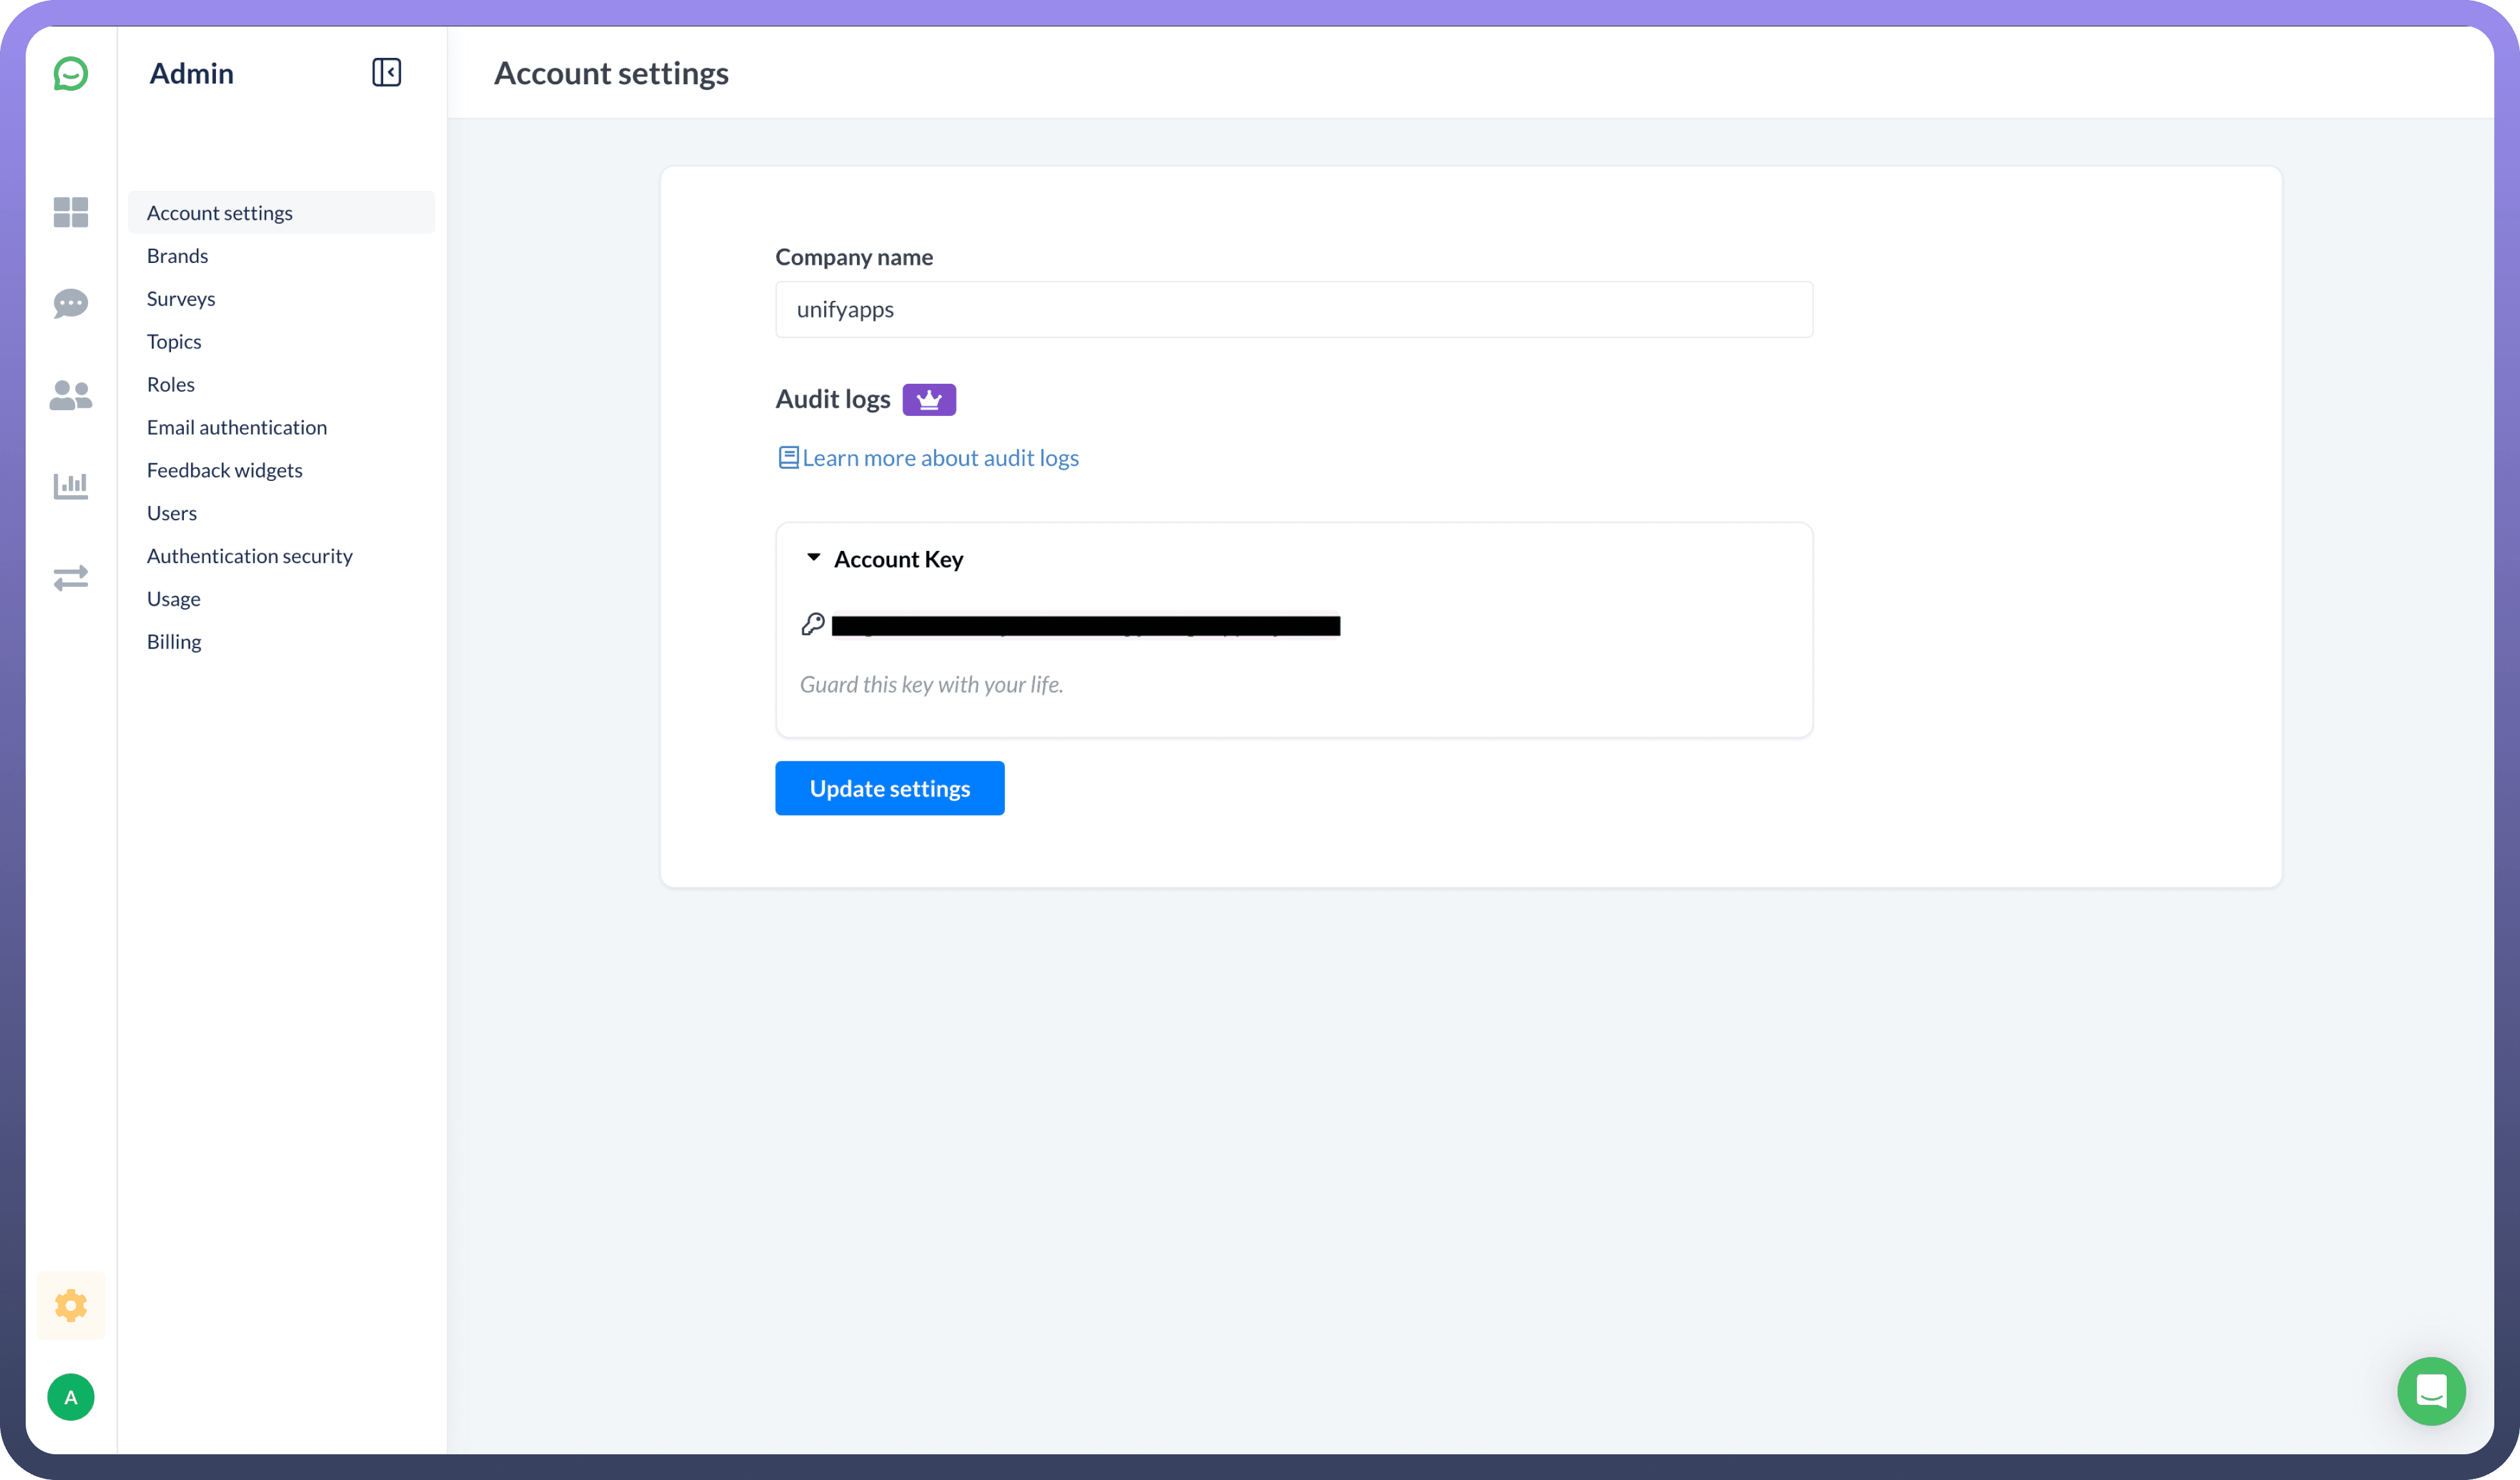The image size is (2520, 1480).
Task: Open the Email authentication menu item
Action: [x=236, y=427]
